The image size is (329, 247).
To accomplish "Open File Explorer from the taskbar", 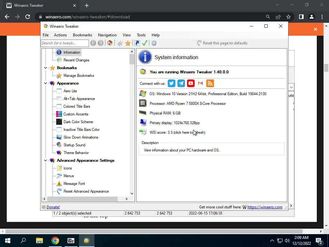I will click(x=39, y=241).
